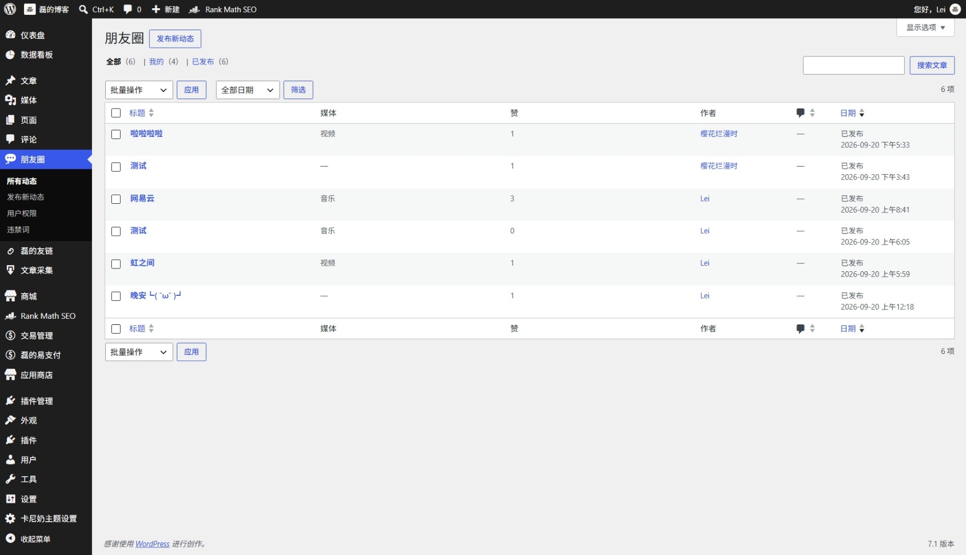Click the 用户 person icon
This screenshot has width=966, height=555.
coord(10,460)
